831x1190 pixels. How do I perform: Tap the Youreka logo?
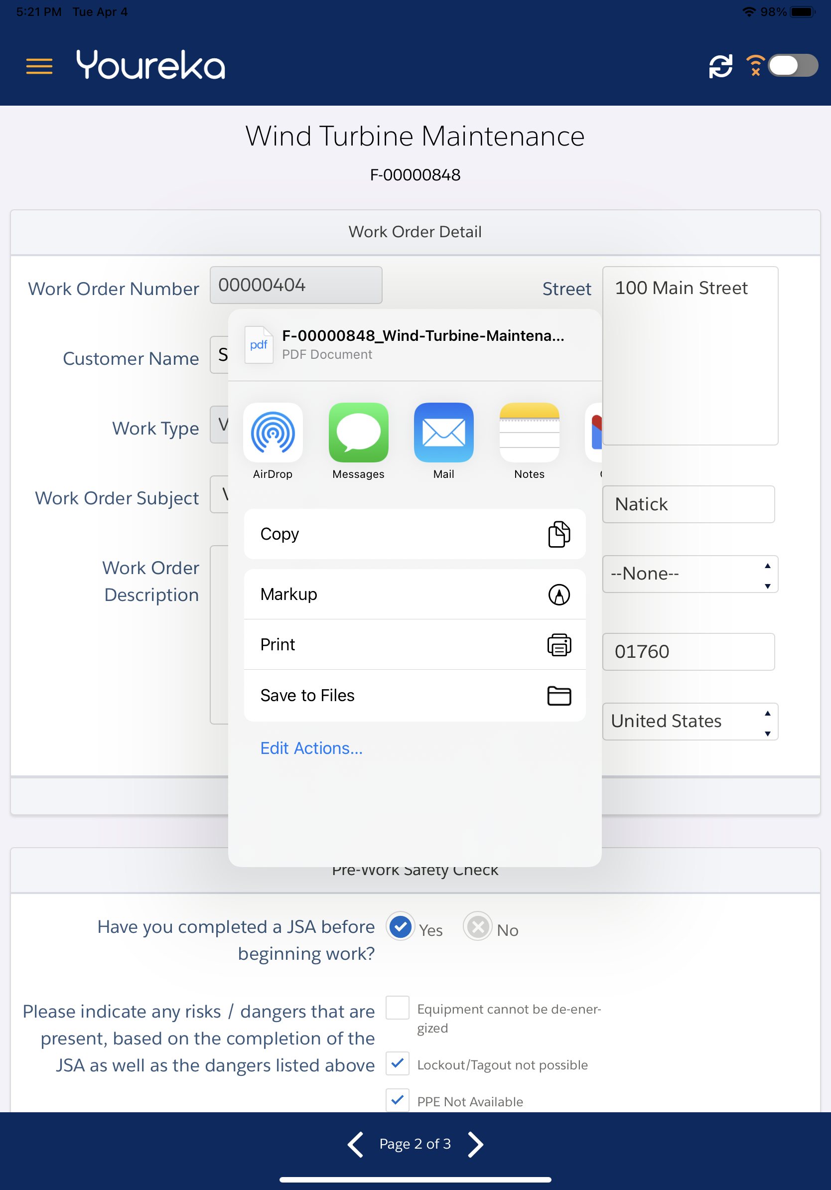(x=150, y=65)
